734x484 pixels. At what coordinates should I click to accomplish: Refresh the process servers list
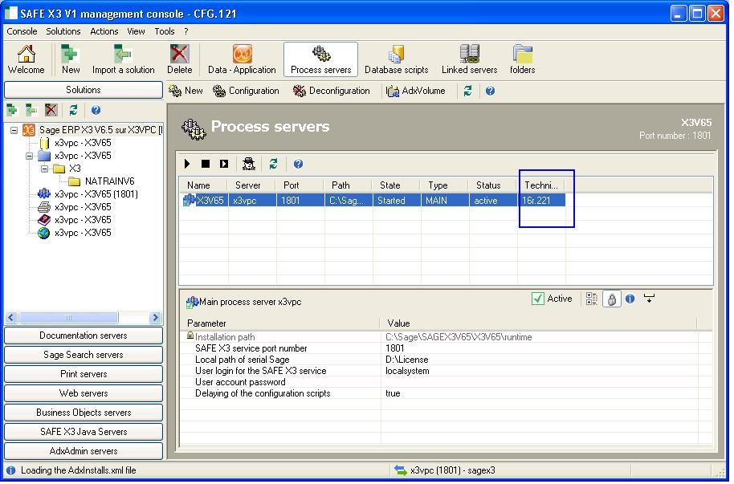[273, 164]
